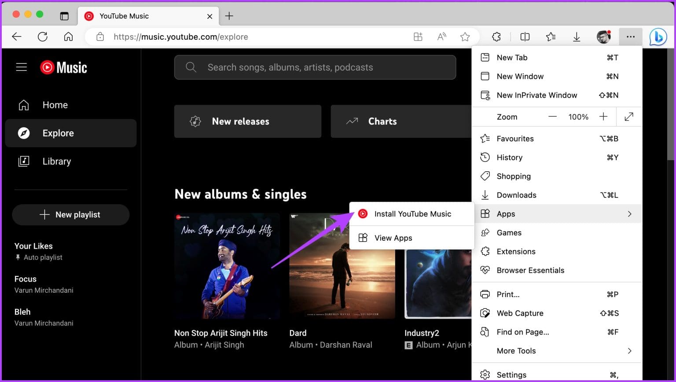Open the YouTube Music logo

click(63, 67)
